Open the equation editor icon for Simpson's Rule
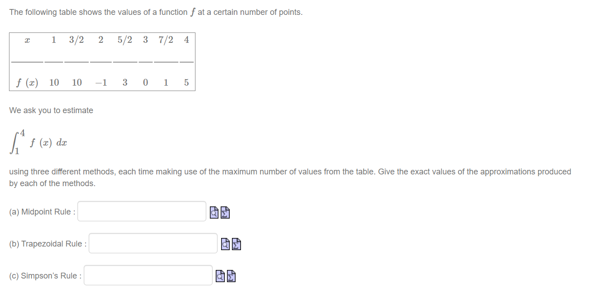 pyautogui.click(x=231, y=276)
